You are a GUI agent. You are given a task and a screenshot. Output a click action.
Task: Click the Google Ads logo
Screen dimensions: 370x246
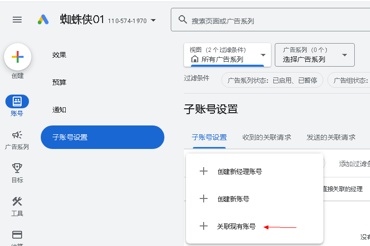tap(43, 20)
